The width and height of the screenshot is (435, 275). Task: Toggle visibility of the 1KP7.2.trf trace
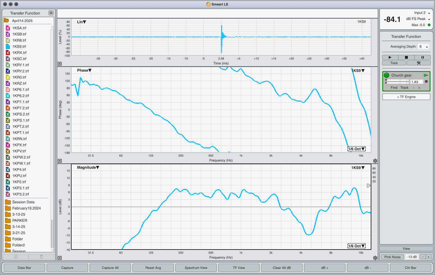point(8,108)
